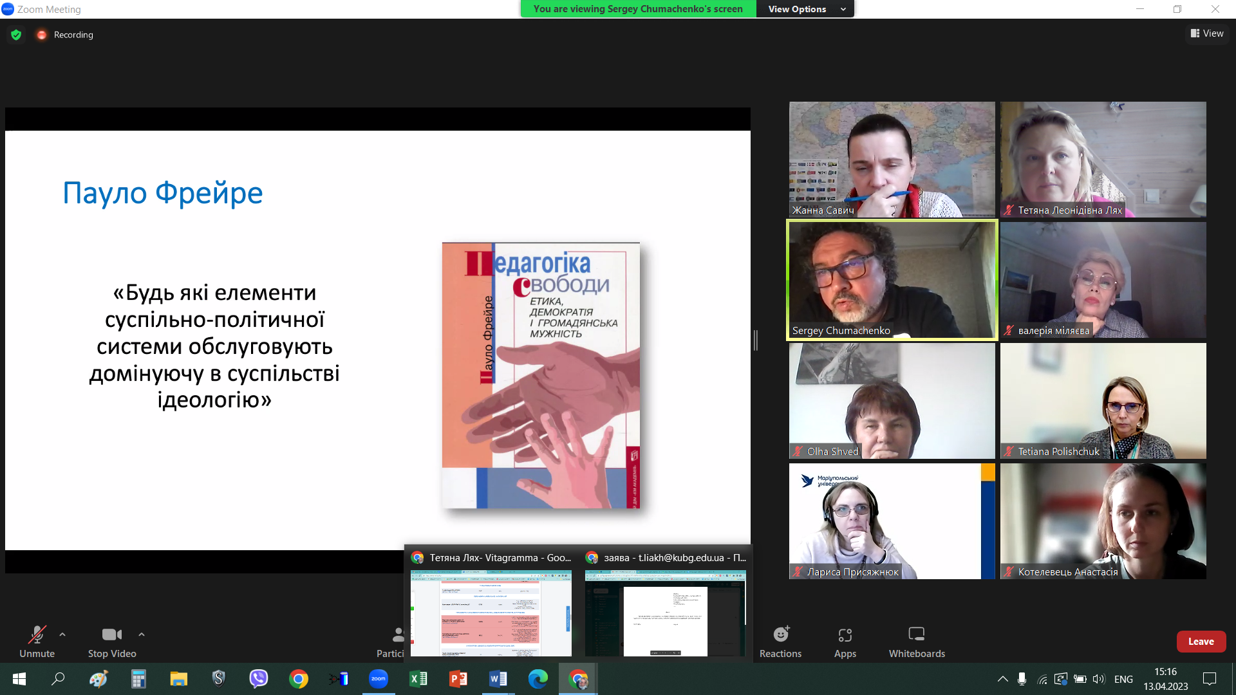This screenshot has width=1236, height=695.
Task: Switch the ENG input language
Action: (1123, 679)
